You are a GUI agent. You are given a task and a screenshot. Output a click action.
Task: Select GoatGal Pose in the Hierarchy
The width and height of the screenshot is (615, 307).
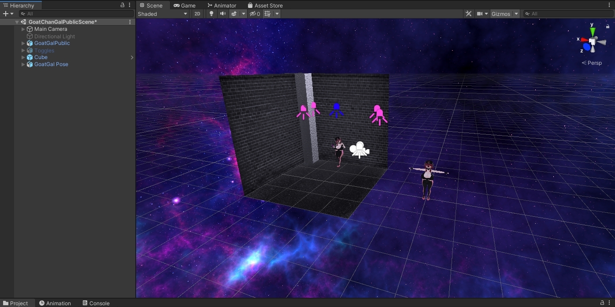click(x=51, y=64)
